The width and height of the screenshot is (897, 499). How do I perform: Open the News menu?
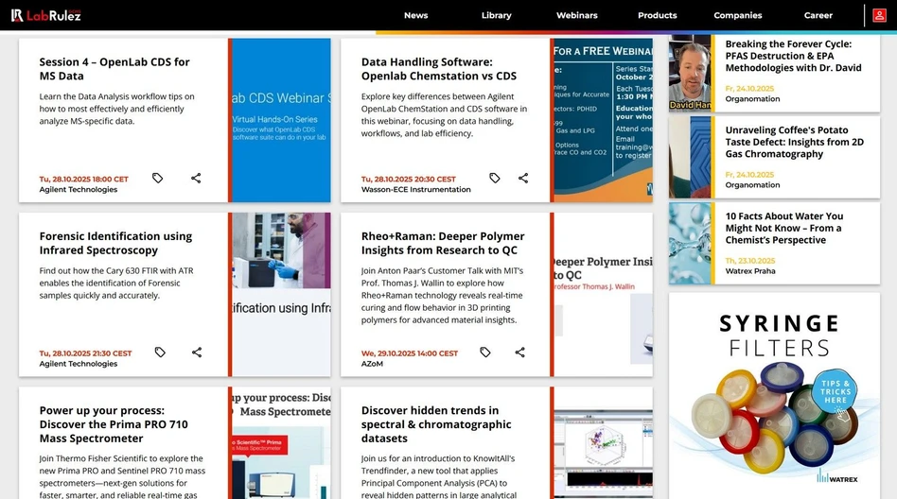coord(416,15)
